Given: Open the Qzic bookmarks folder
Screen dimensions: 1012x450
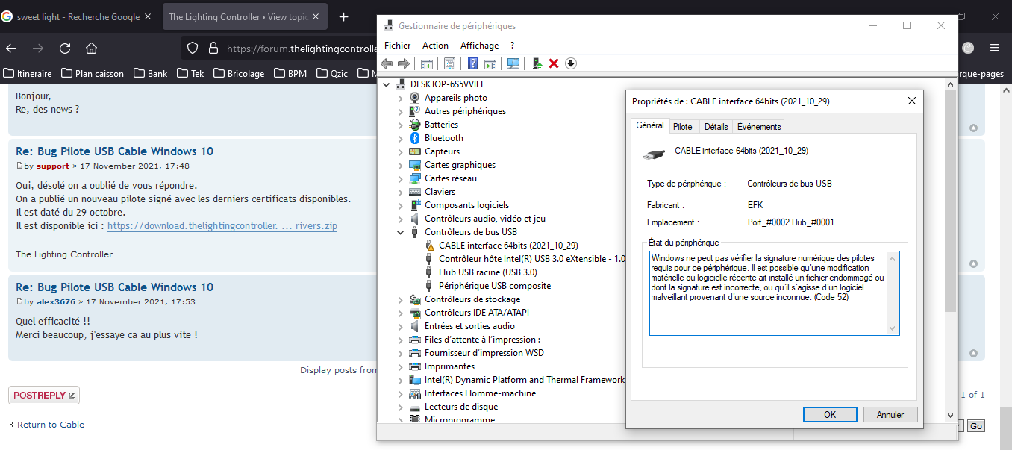Looking at the screenshot, I should coord(334,73).
